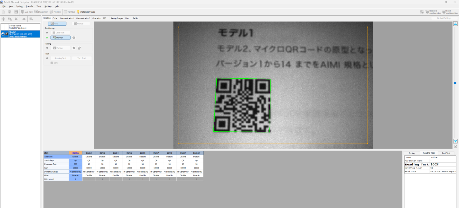Click the rightmost device list toolbar icon

31,19
